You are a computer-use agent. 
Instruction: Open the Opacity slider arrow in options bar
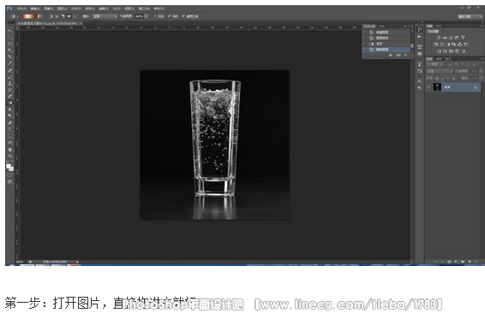coord(146,16)
